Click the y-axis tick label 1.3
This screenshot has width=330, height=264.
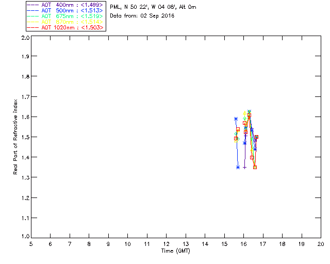pos(25,178)
